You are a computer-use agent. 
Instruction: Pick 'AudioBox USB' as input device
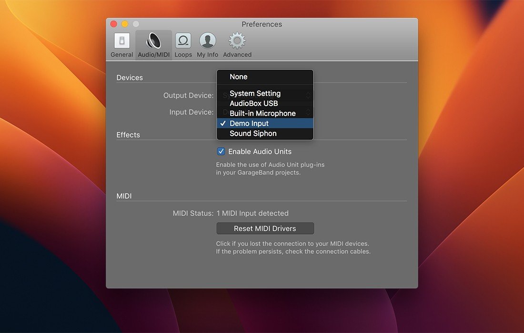(253, 103)
